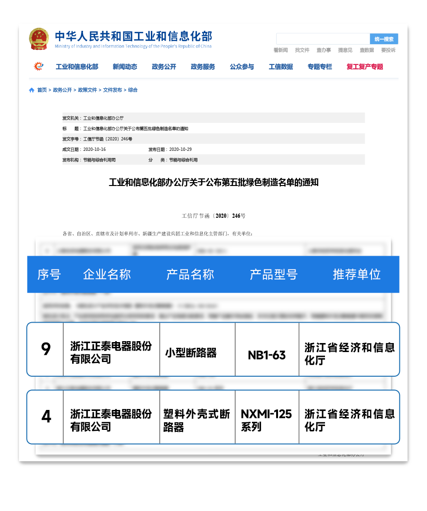Open the 公众参与 menu item
Image resolution: width=427 pixels, height=511 pixels.
(x=242, y=66)
